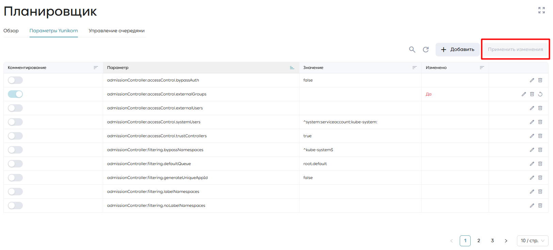Go to next page with the arrow

506,240
